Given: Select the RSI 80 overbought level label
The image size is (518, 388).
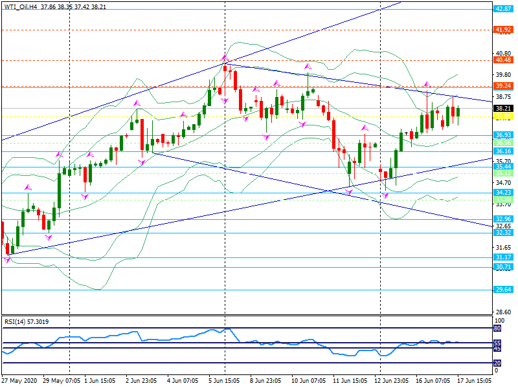Looking at the screenshot, I should (x=497, y=329).
